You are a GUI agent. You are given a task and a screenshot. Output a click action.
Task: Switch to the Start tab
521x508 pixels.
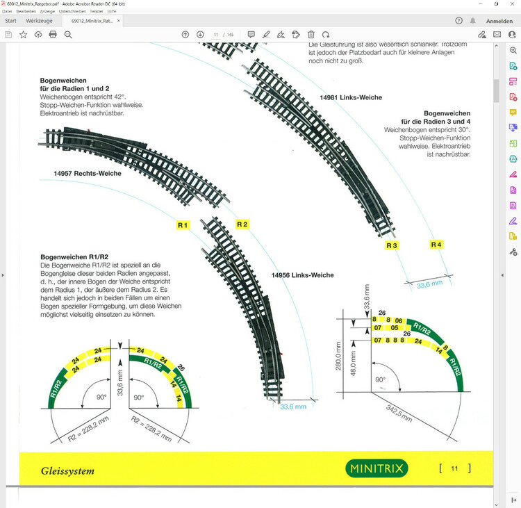pos(10,21)
